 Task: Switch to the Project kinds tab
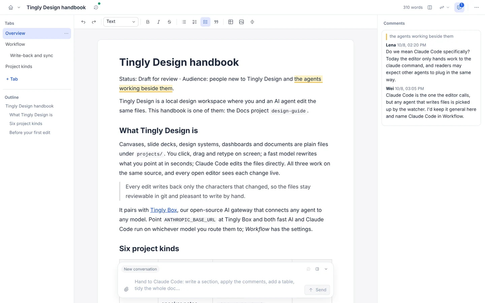(37, 67)
